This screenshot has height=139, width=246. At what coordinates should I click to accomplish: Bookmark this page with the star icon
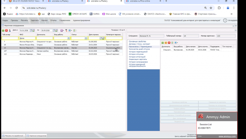[x=211, y=8]
